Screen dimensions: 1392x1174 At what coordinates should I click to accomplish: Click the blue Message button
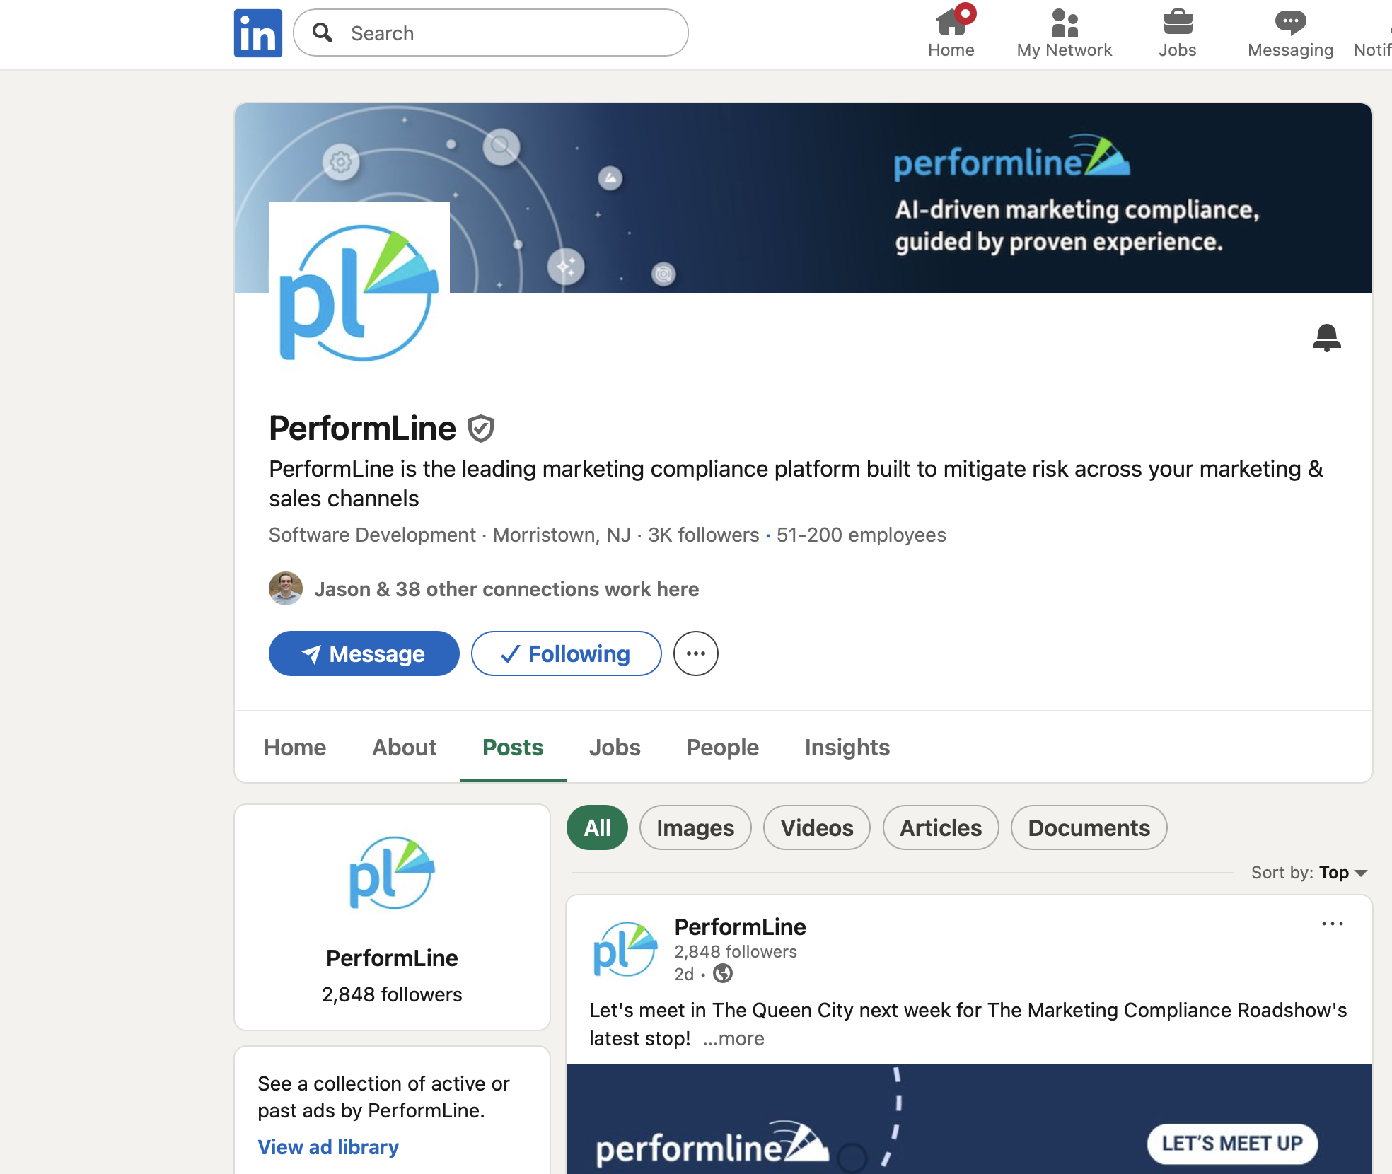point(364,653)
